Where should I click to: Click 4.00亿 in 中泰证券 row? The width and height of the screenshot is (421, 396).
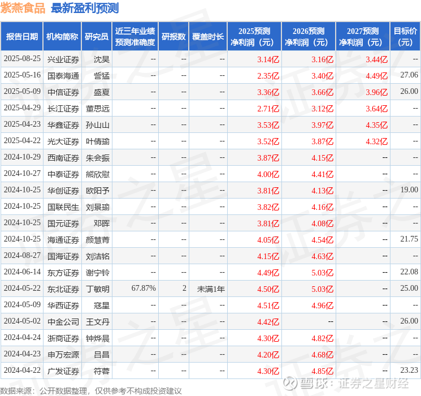(x=268, y=174)
